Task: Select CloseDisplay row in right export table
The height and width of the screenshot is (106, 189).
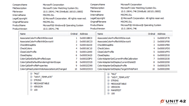Action: tap(134, 55)
